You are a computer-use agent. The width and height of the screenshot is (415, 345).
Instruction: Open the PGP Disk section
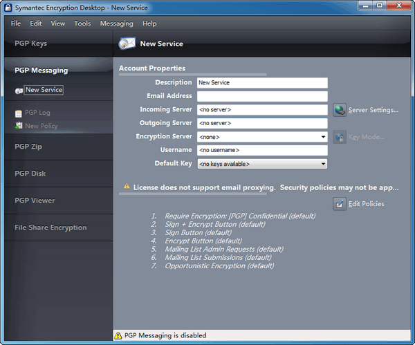tap(30, 174)
